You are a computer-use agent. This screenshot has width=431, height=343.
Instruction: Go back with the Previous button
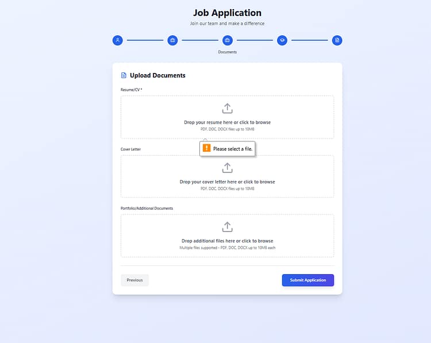134,280
